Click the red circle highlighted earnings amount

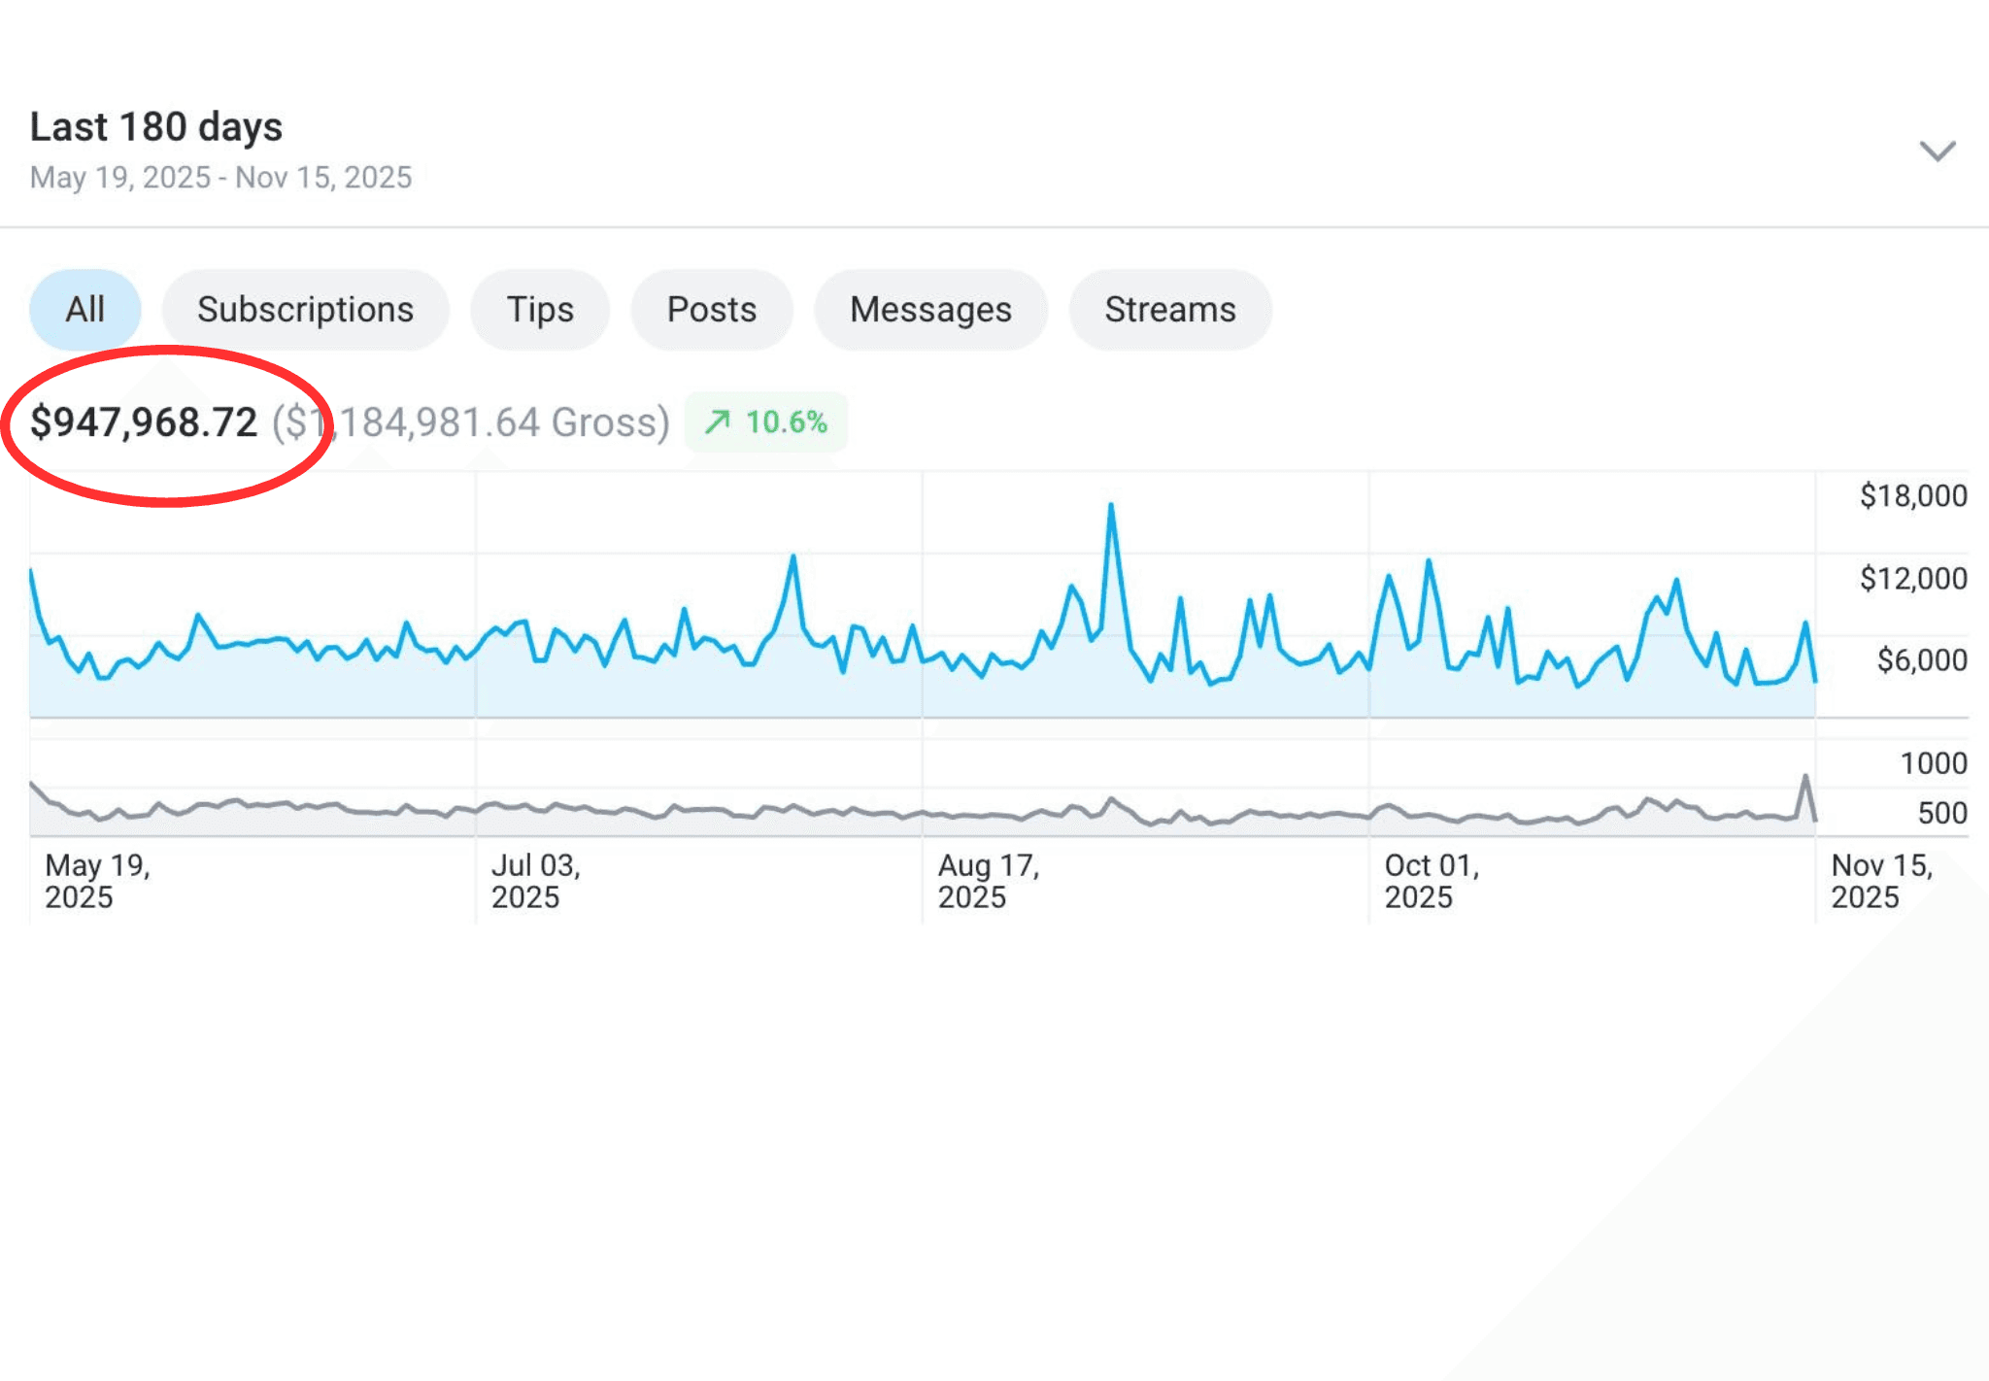[x=146, y=421]
